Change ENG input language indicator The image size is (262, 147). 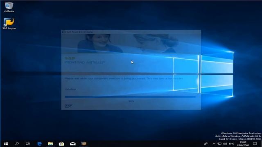pos(232,144)
